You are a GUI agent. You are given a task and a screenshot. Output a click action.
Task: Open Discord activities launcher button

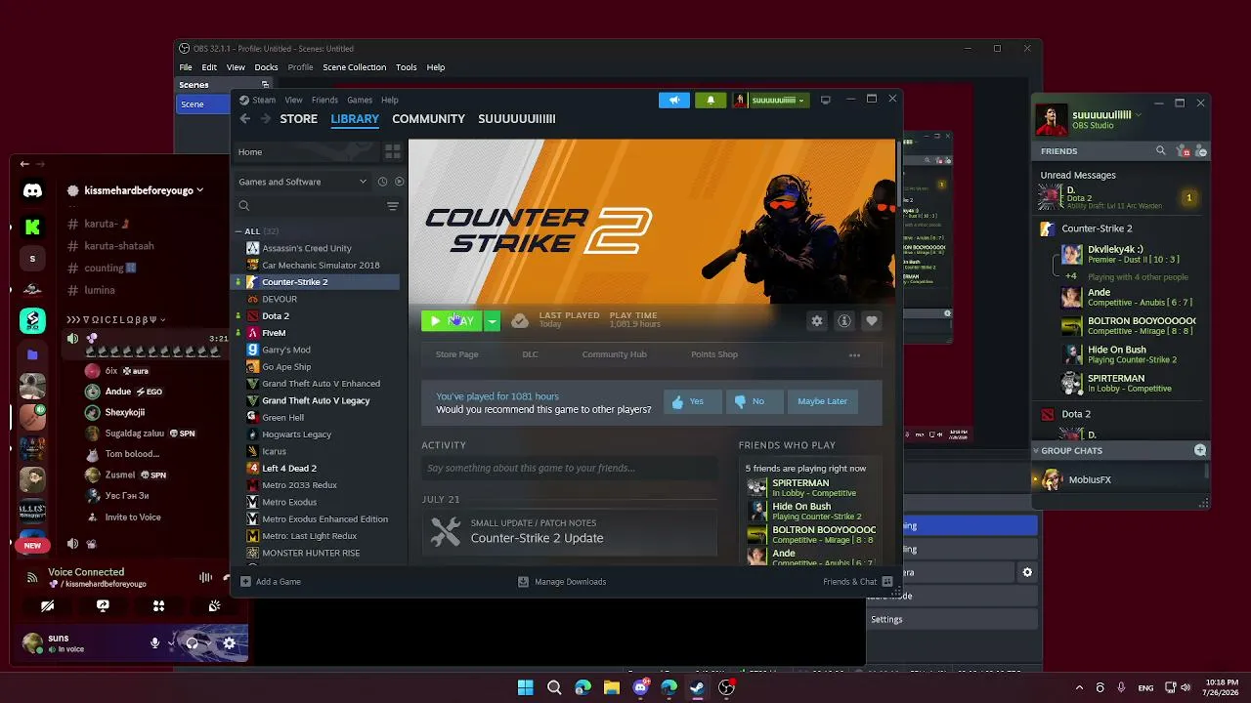(x=158, y=606)
